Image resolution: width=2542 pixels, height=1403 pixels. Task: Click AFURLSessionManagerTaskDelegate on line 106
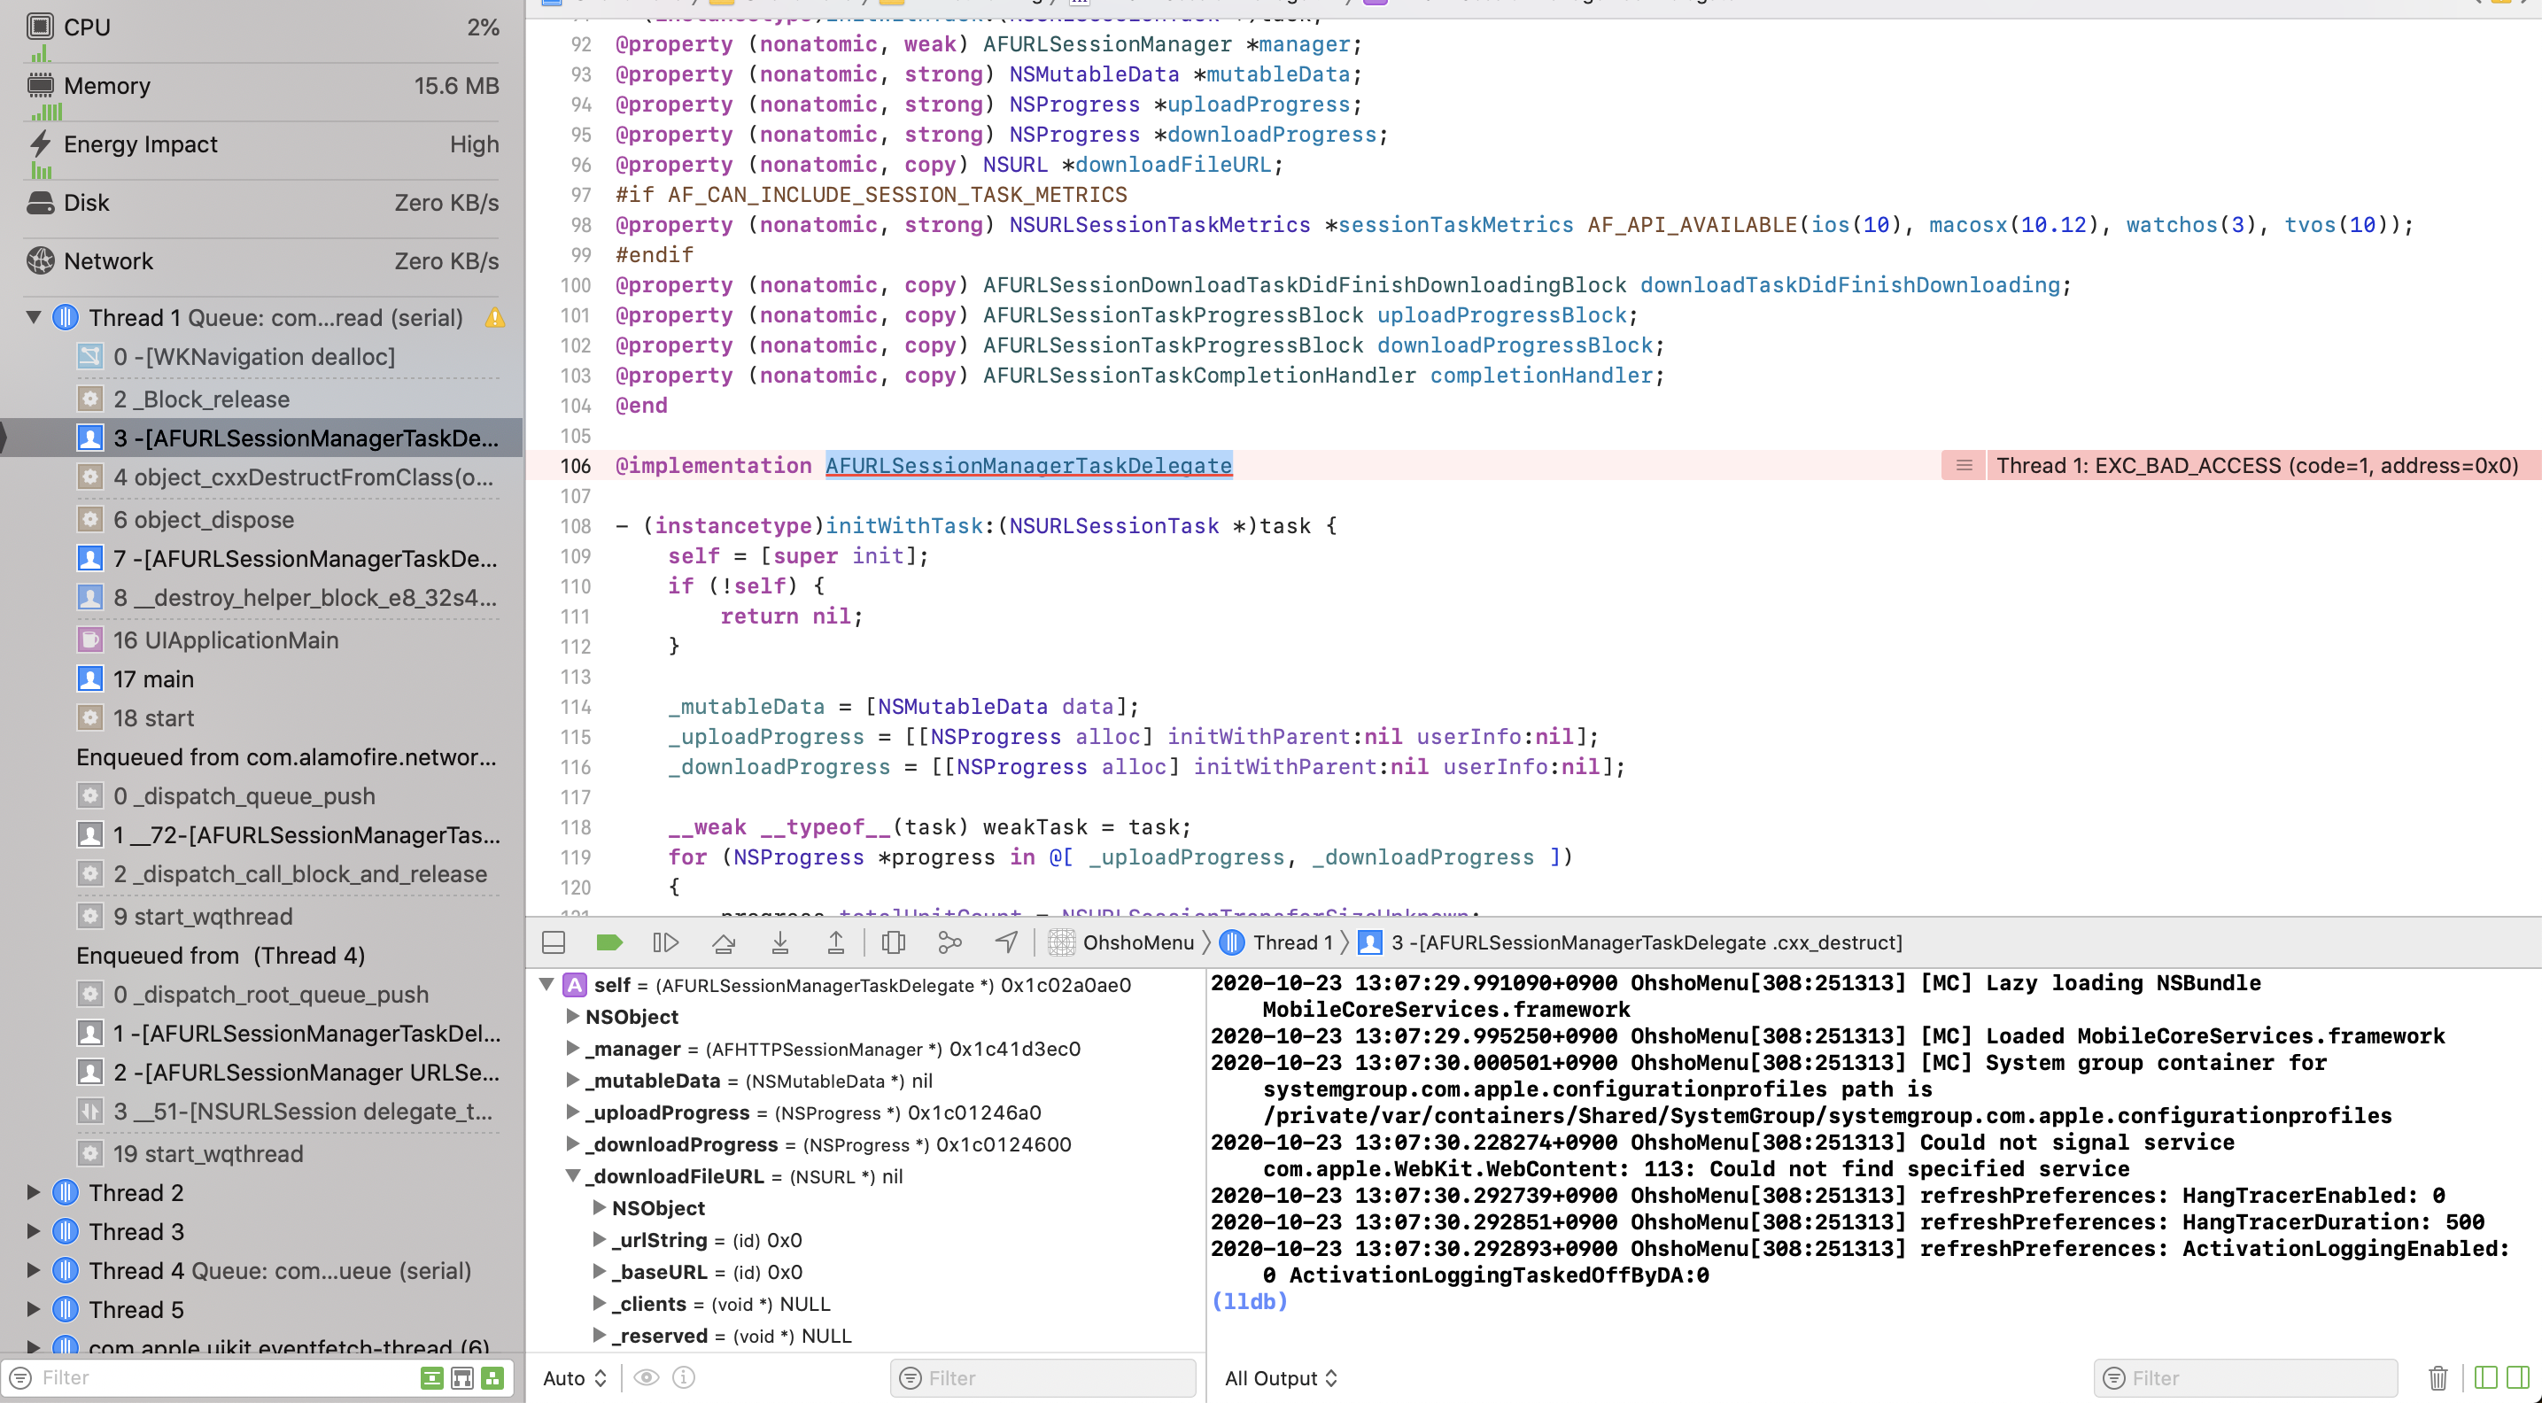[1028, 466]
